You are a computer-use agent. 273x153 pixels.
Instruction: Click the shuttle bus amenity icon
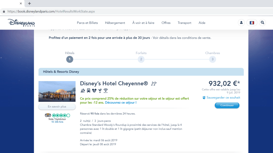[x=89, y=90]
